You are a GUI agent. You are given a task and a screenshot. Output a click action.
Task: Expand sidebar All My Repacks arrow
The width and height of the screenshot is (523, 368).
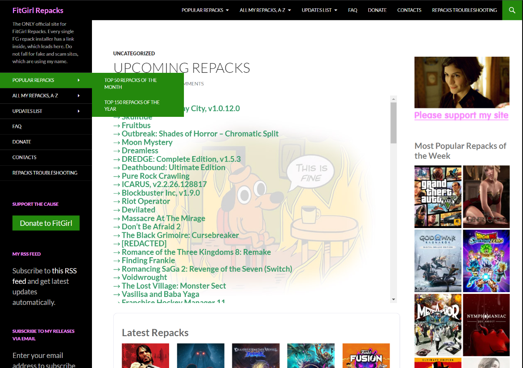click(79, 95)
